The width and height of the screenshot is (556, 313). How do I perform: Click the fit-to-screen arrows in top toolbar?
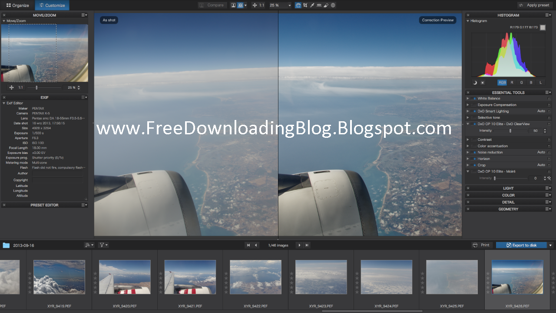tap(255, 5)
